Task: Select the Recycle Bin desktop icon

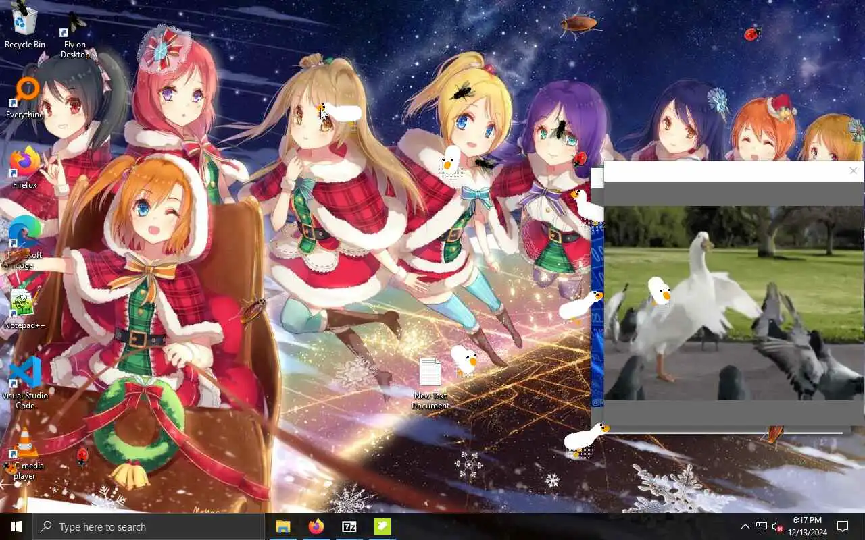Action: coord(25,26)
